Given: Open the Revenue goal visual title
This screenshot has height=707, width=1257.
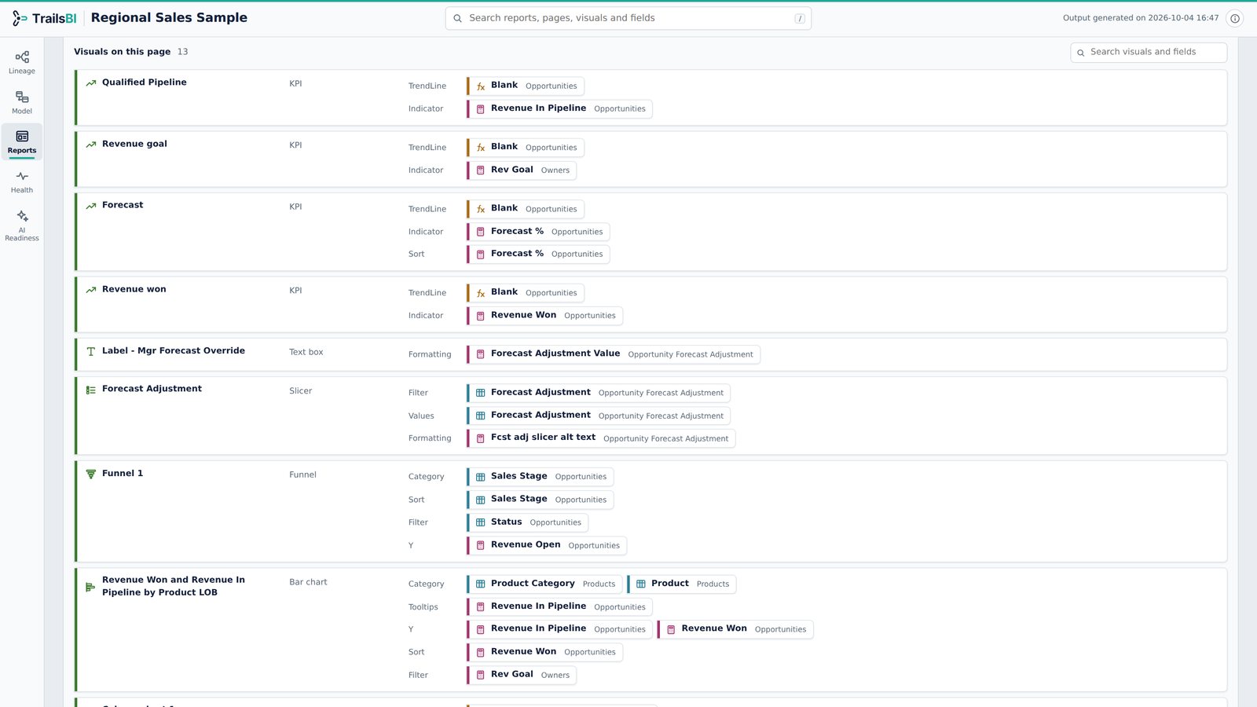Looking at the screenshot, I should 134,144.
